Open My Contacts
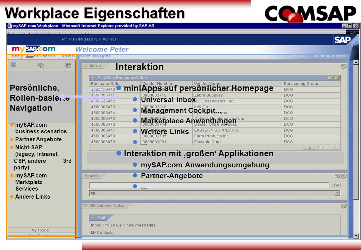 [102, 233]
